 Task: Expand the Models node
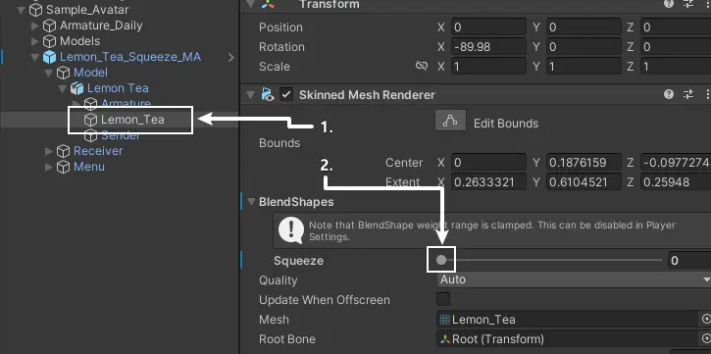coord(35,41)
